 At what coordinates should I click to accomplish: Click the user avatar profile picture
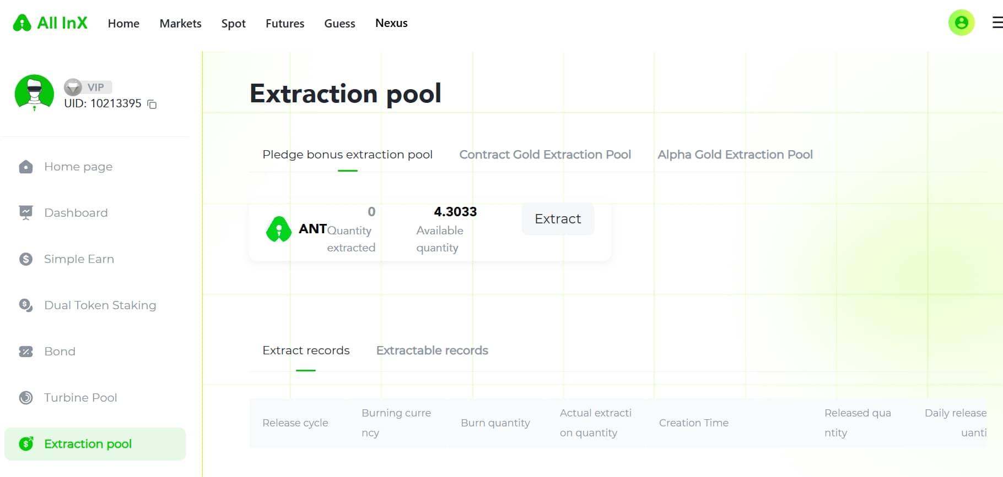point(34,92)
